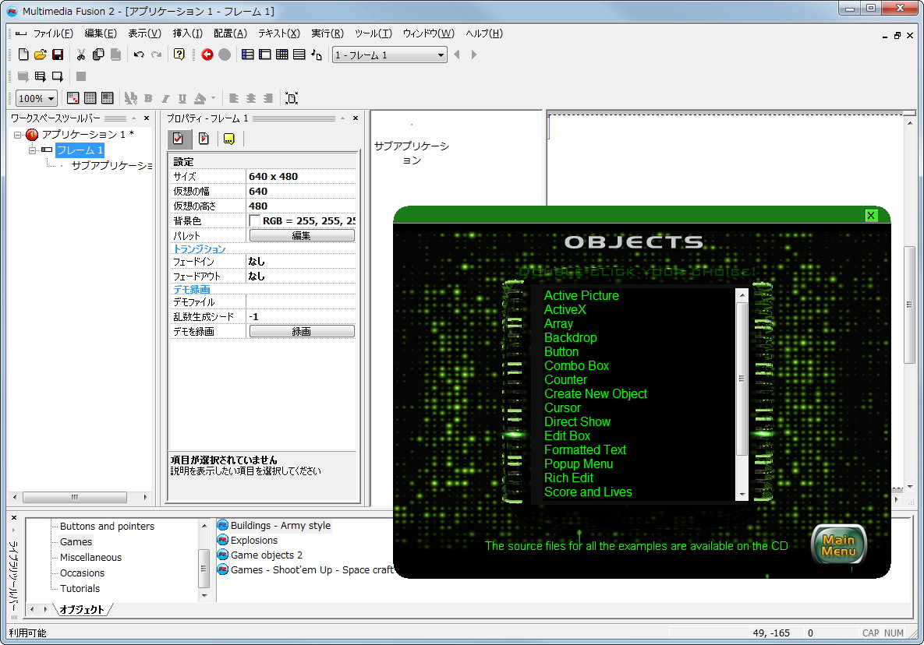Click the application icon next to アプリケーション 1
The height and width of the screenshot is (645, 924).
33,135
